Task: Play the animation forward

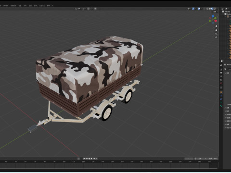Action: click(x=91, y=159)
